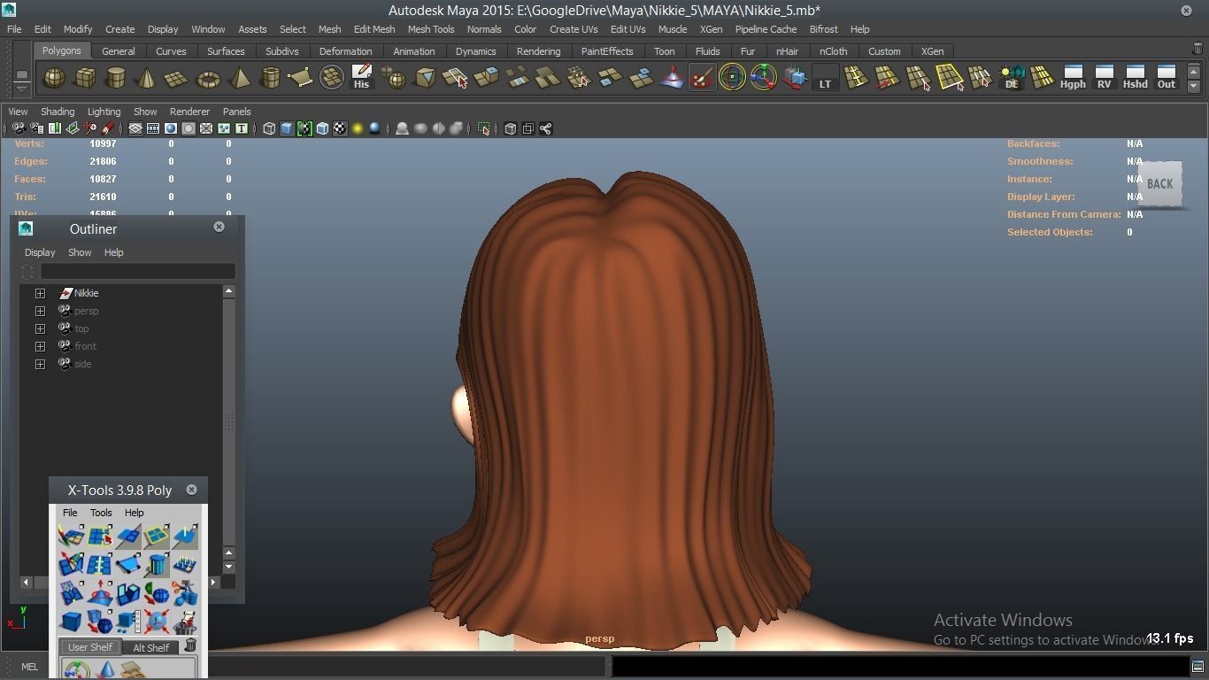Open the shelf trash can icon
Image resolution: width=1209 pixels, height=680 pixels.
coord(1197,50)
